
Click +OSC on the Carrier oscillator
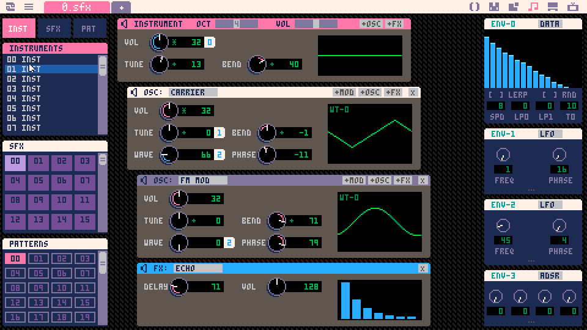370,92
